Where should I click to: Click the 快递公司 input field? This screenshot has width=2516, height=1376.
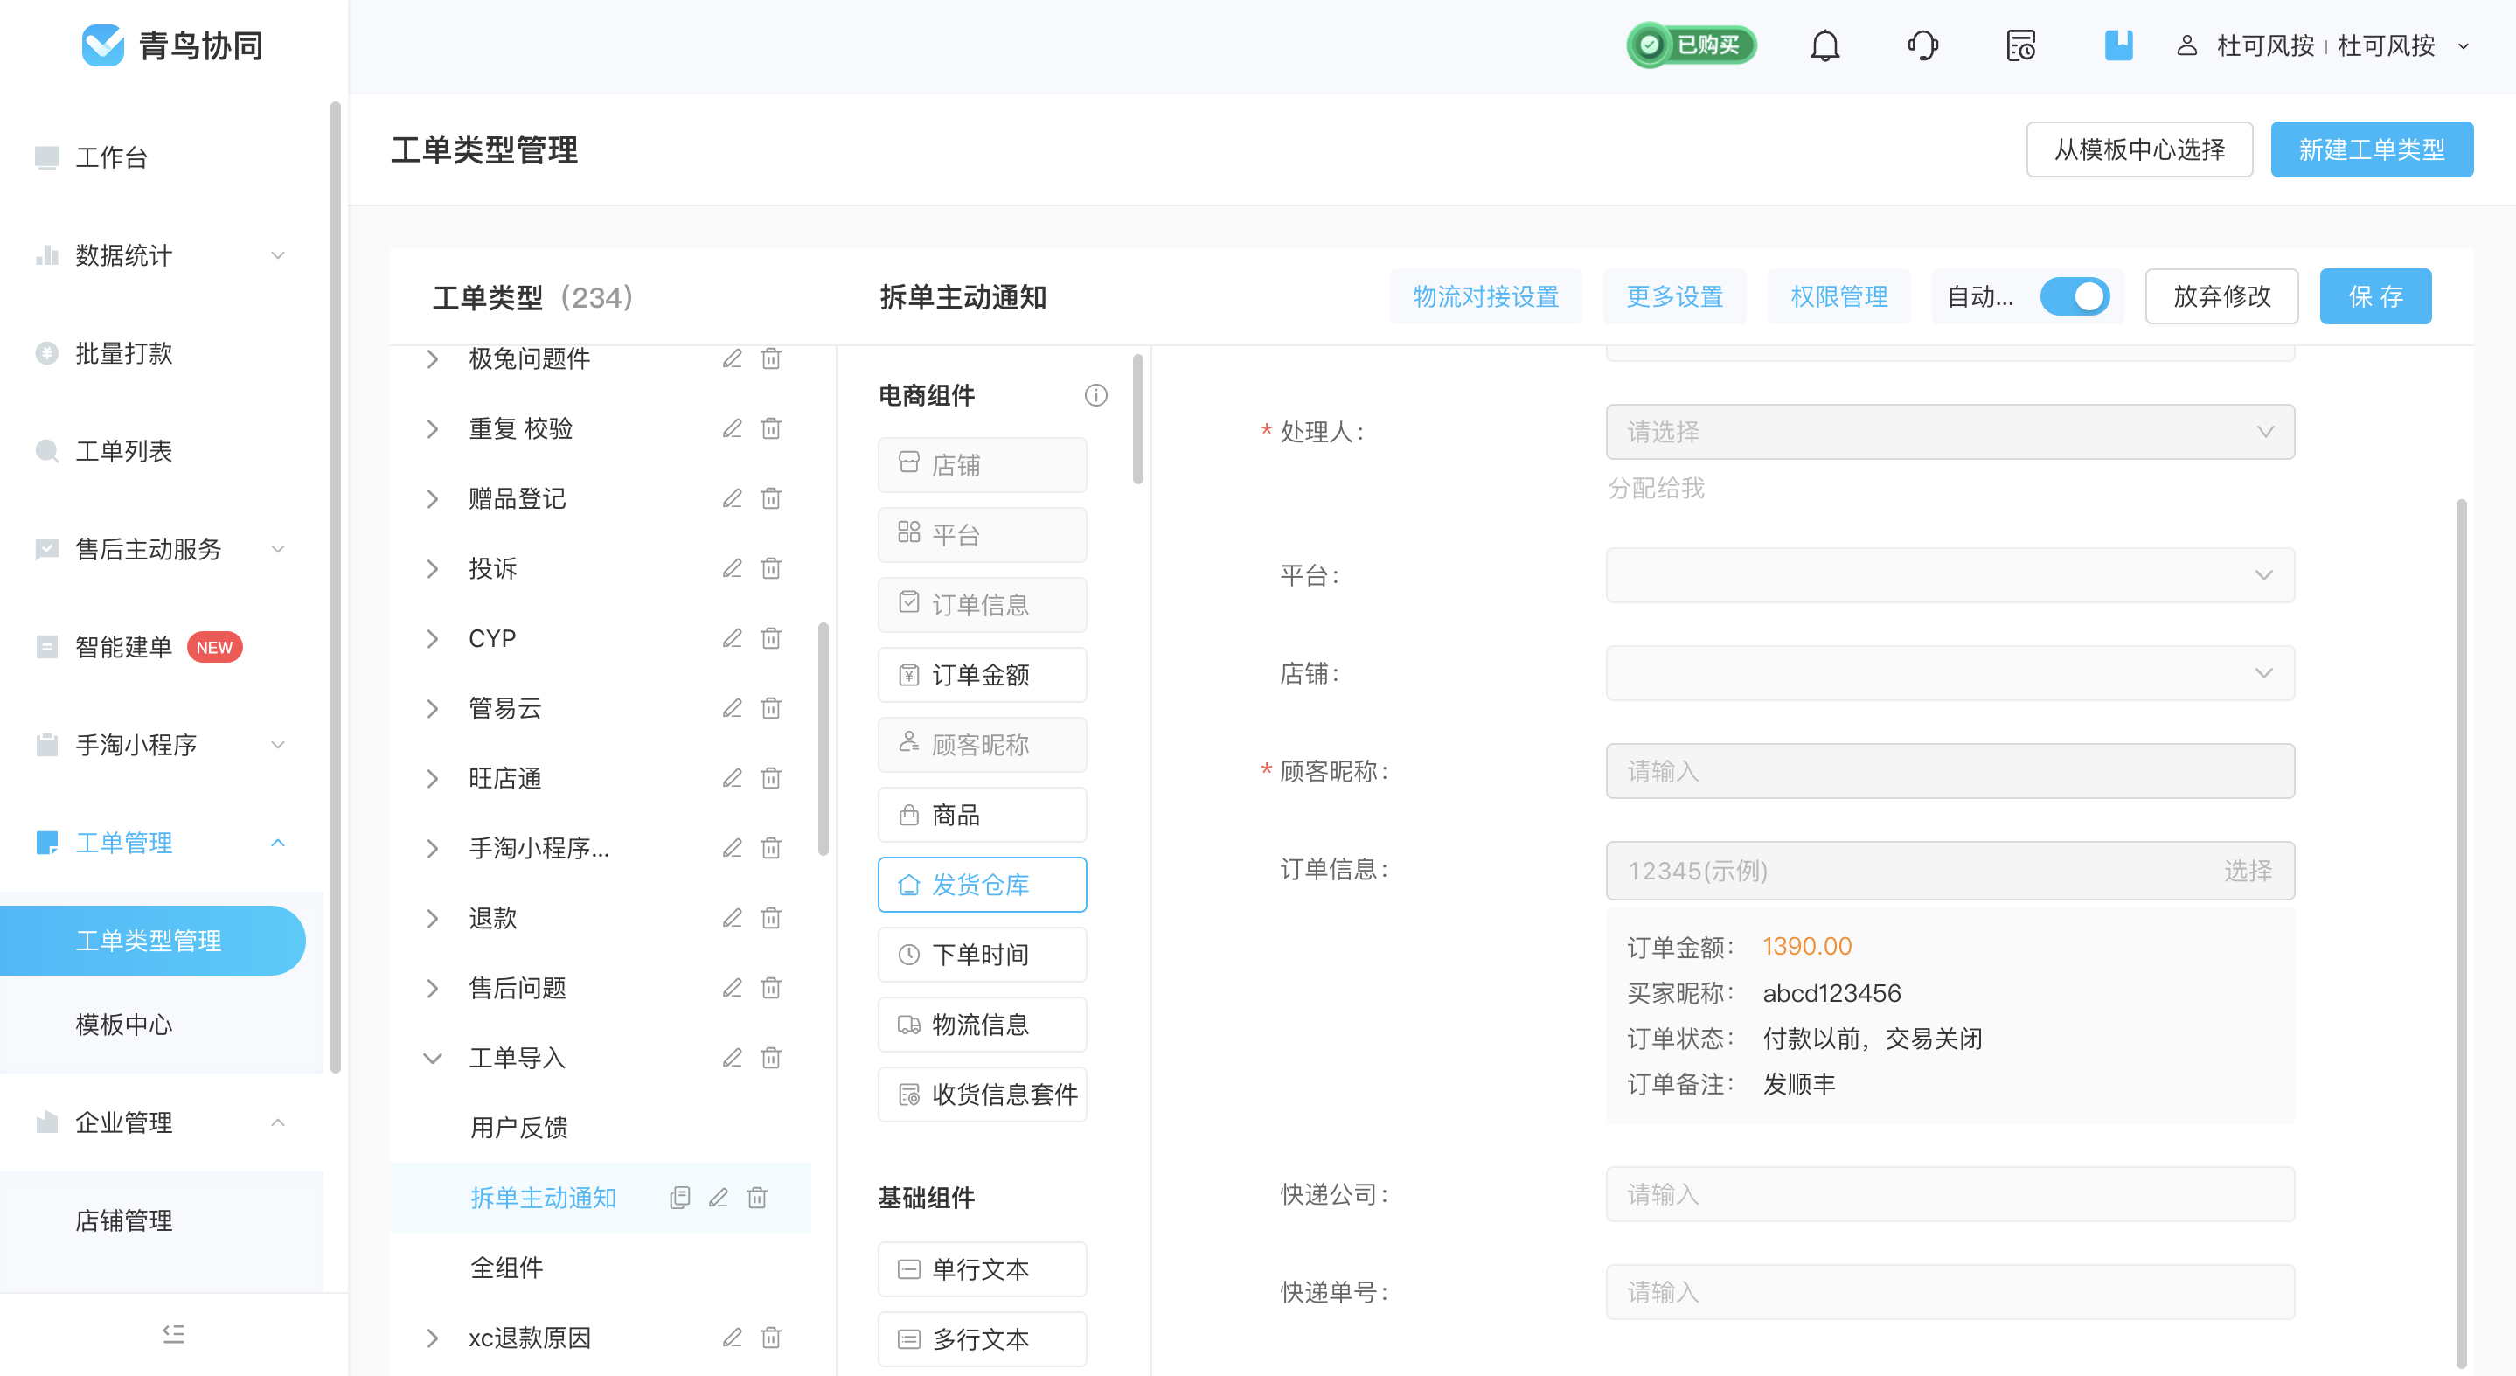[1950, 1194]
